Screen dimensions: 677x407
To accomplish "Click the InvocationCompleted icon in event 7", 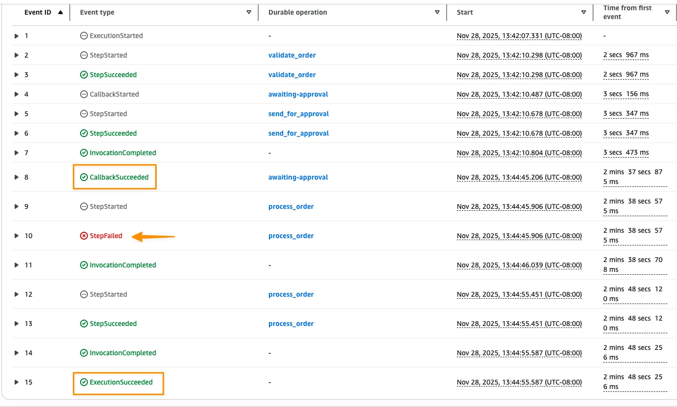I will click(x=84, y=153).
